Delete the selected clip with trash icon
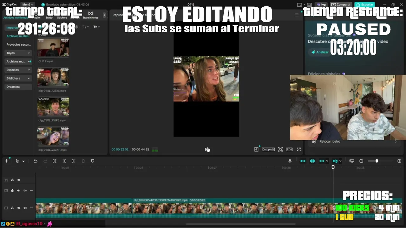Image resolution: width=406 pixels, height=228 pixels. tap(83, 161)
